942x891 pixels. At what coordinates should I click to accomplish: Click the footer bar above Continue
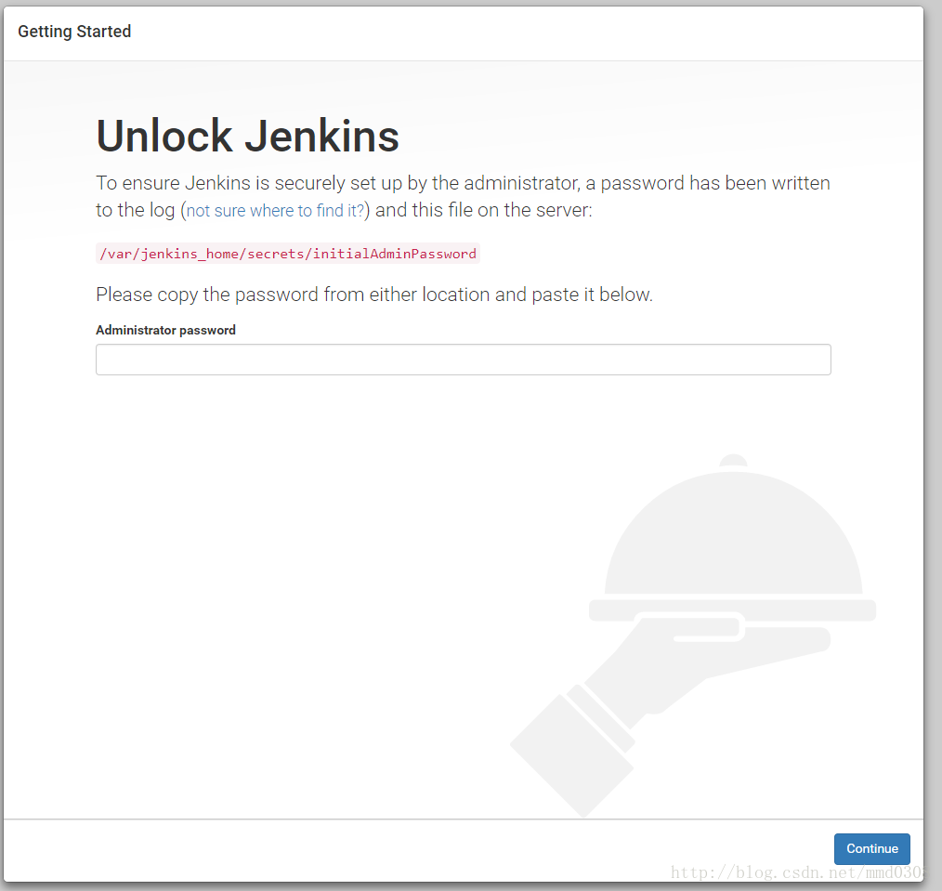(x=418, y=848)
